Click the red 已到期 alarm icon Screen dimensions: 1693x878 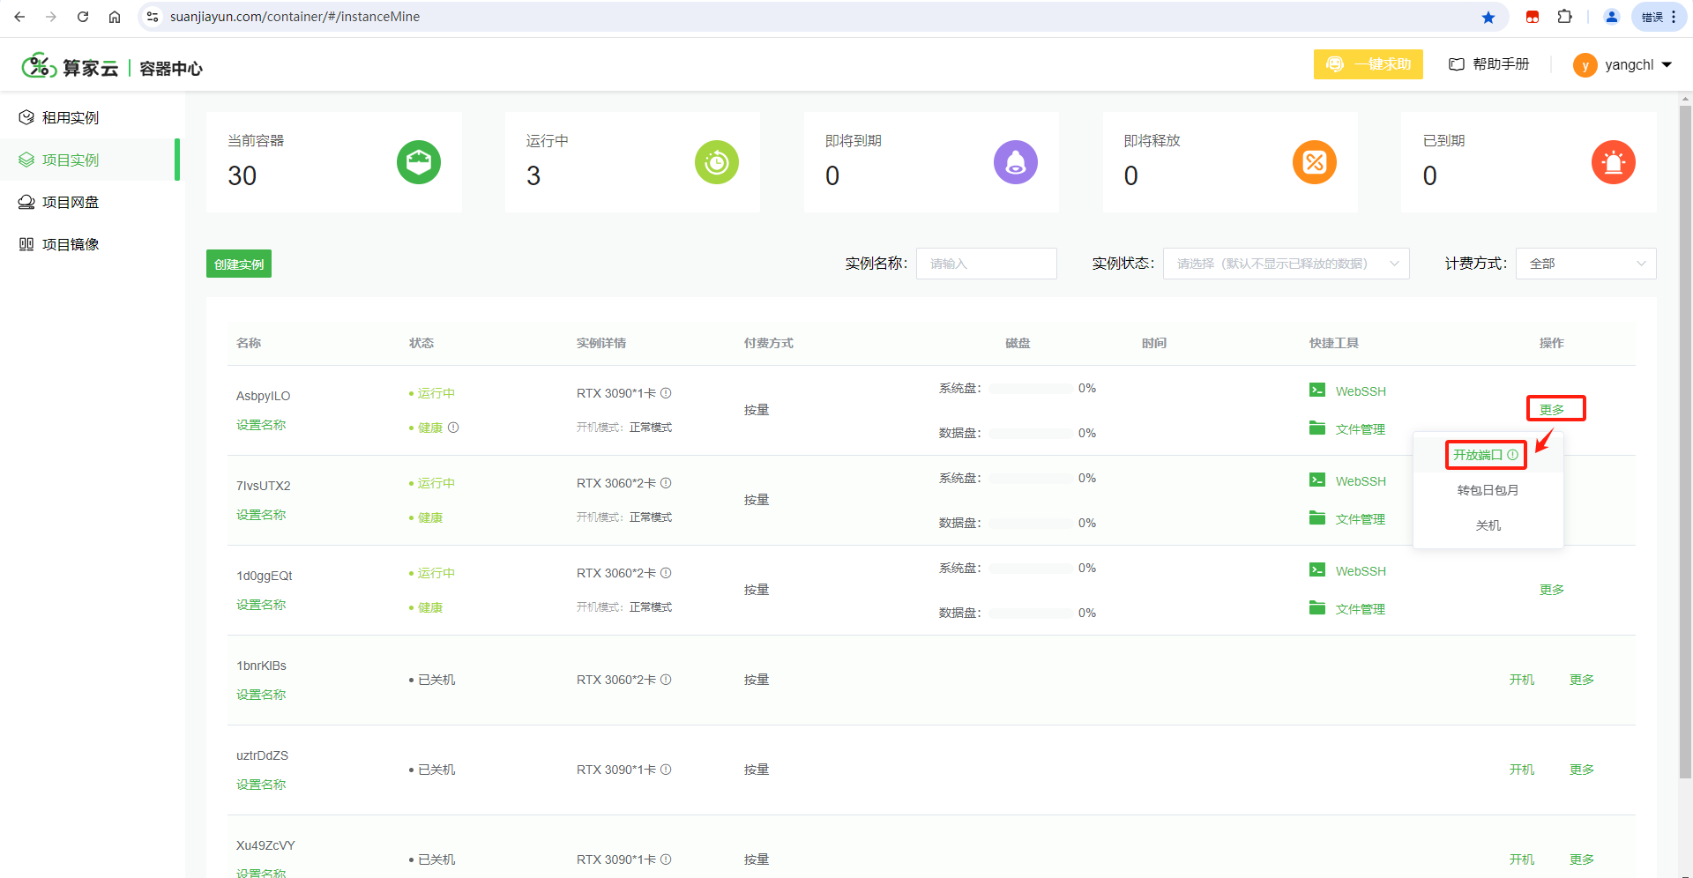click(x=1614, y=162)
